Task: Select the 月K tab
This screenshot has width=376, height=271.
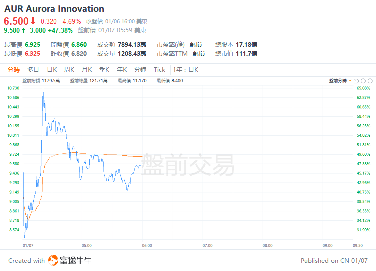Action: (x=87, y=70)
